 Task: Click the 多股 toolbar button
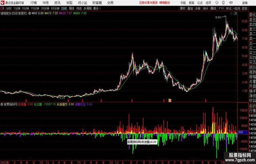[198, 8]
